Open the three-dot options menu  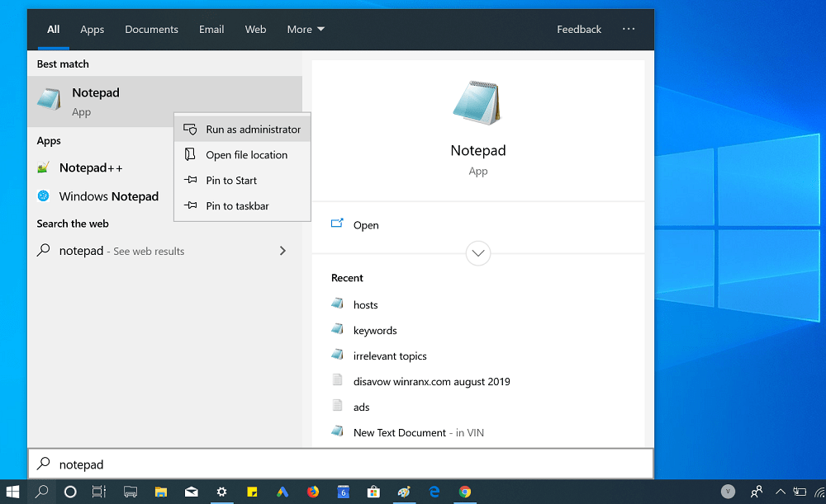pyautogui.click(x=629, y=29)
